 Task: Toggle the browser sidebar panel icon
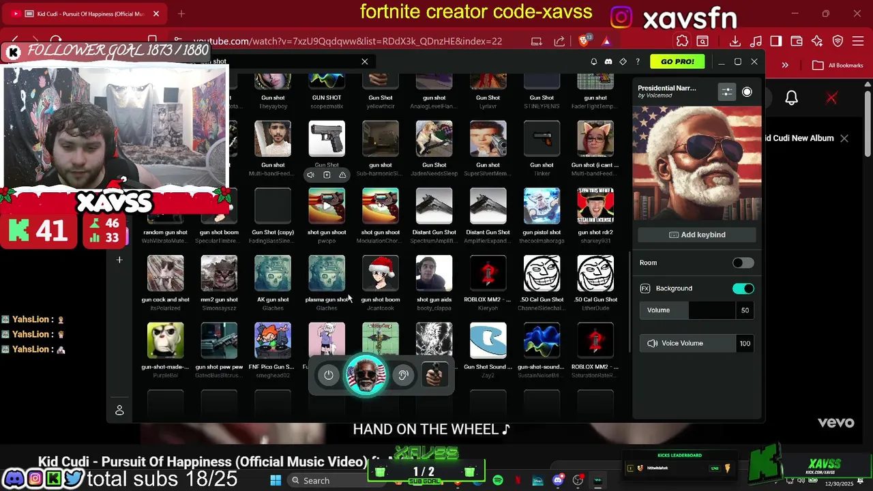coord(776,41)
